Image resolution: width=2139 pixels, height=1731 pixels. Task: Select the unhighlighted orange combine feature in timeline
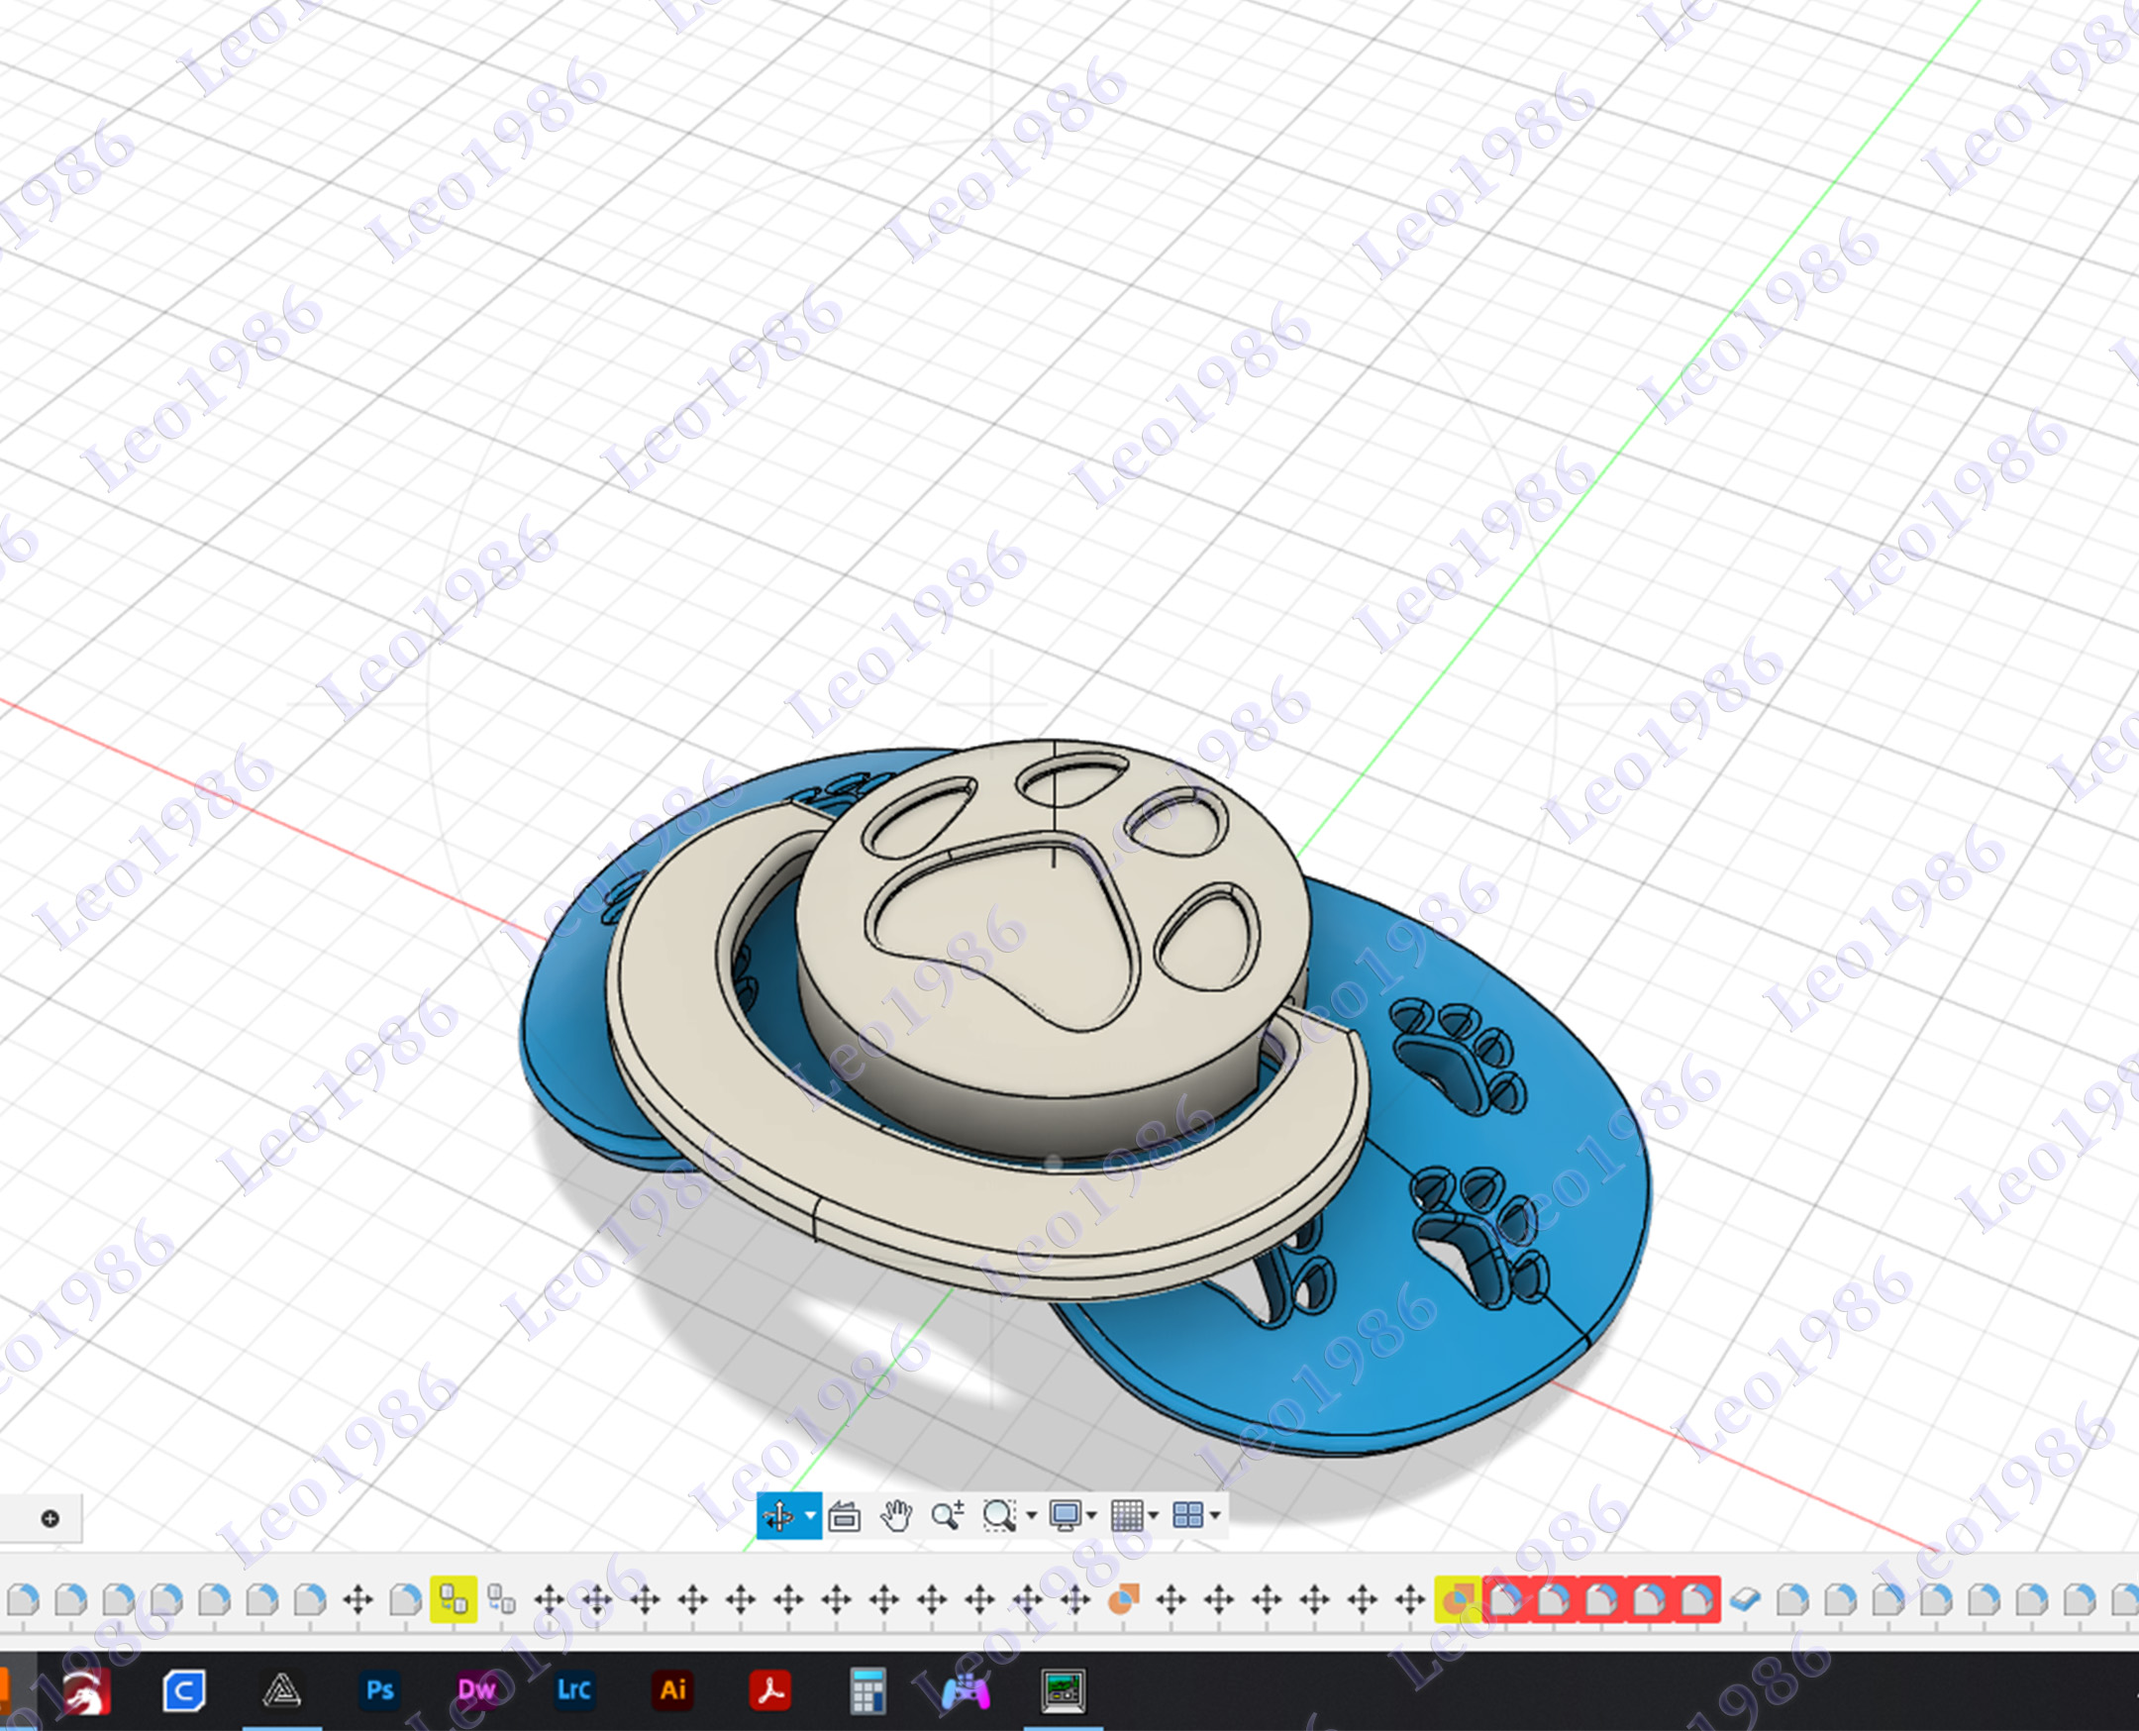1124,1601
